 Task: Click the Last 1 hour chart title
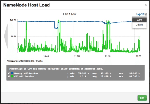click(x=70, y=14)
